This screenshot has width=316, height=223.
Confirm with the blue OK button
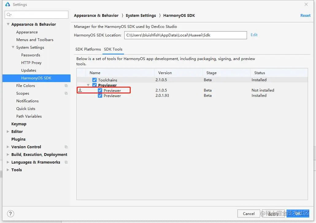point(298,214)
